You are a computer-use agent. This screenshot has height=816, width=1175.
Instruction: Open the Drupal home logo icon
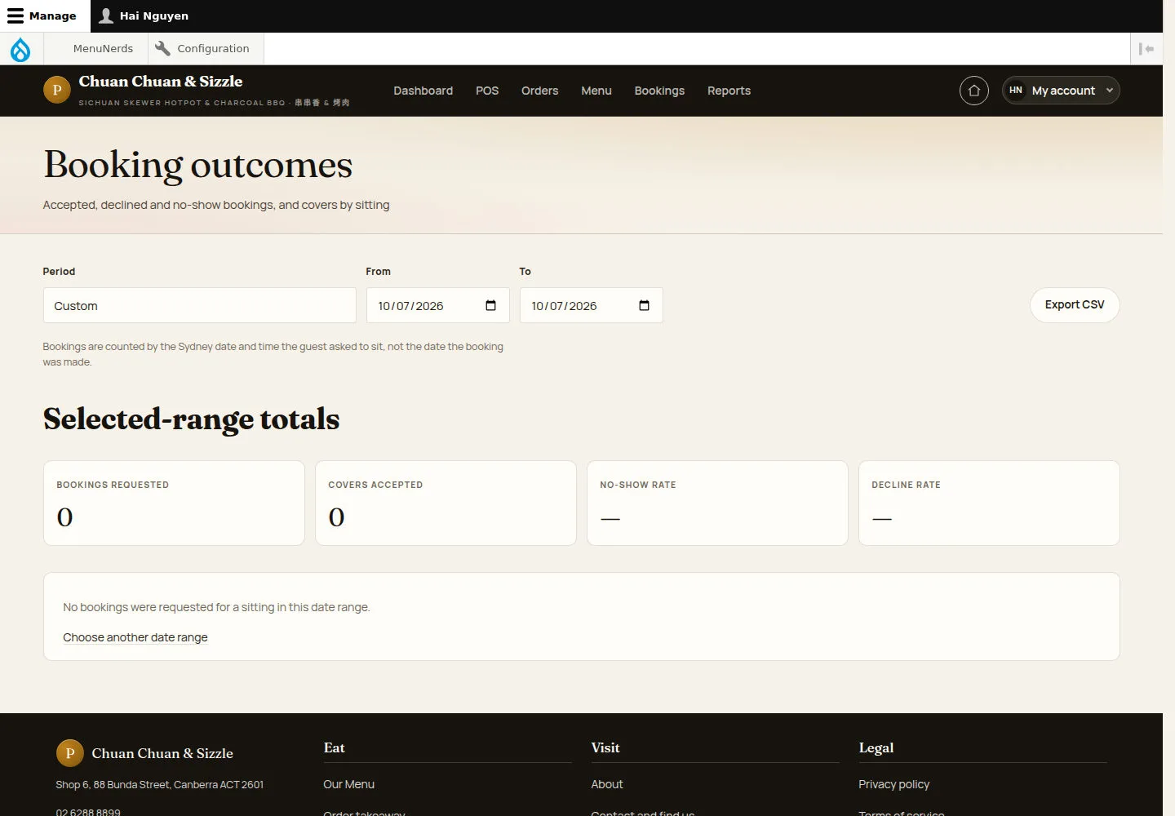click(x=20, y=49)
